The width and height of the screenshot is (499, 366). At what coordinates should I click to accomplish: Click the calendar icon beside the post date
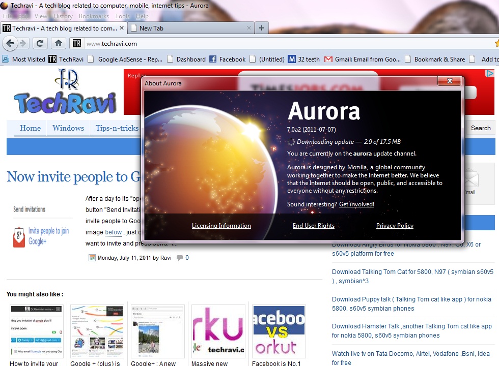[x=92, y=258]
